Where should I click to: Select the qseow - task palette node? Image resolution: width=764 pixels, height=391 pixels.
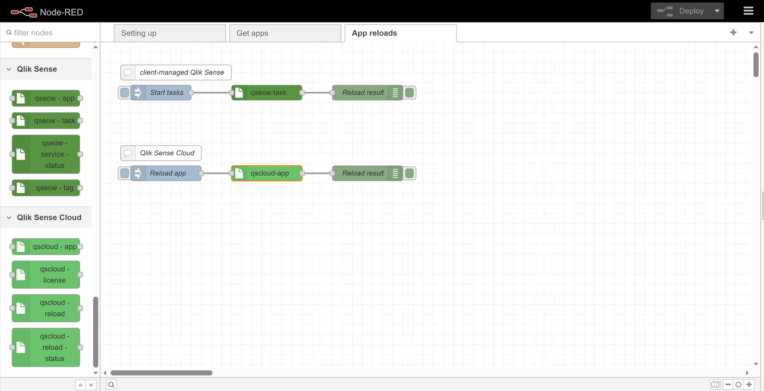pyautogui.click(x=46, y=121)
